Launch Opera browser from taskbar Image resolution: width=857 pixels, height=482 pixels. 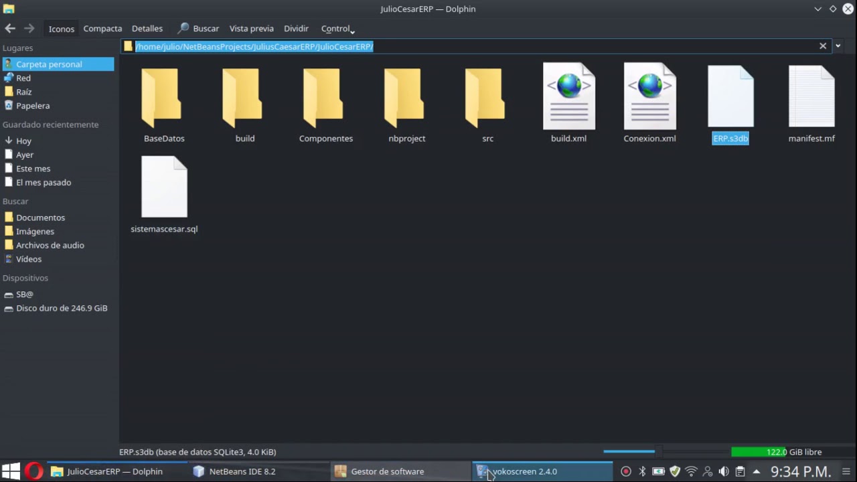(33, 471)
